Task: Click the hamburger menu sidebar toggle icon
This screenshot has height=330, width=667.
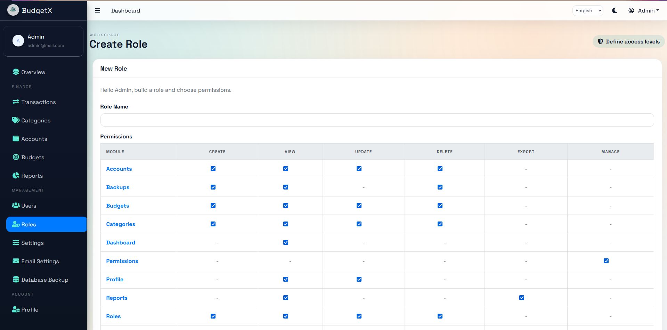Action: [x=98, y=10]
